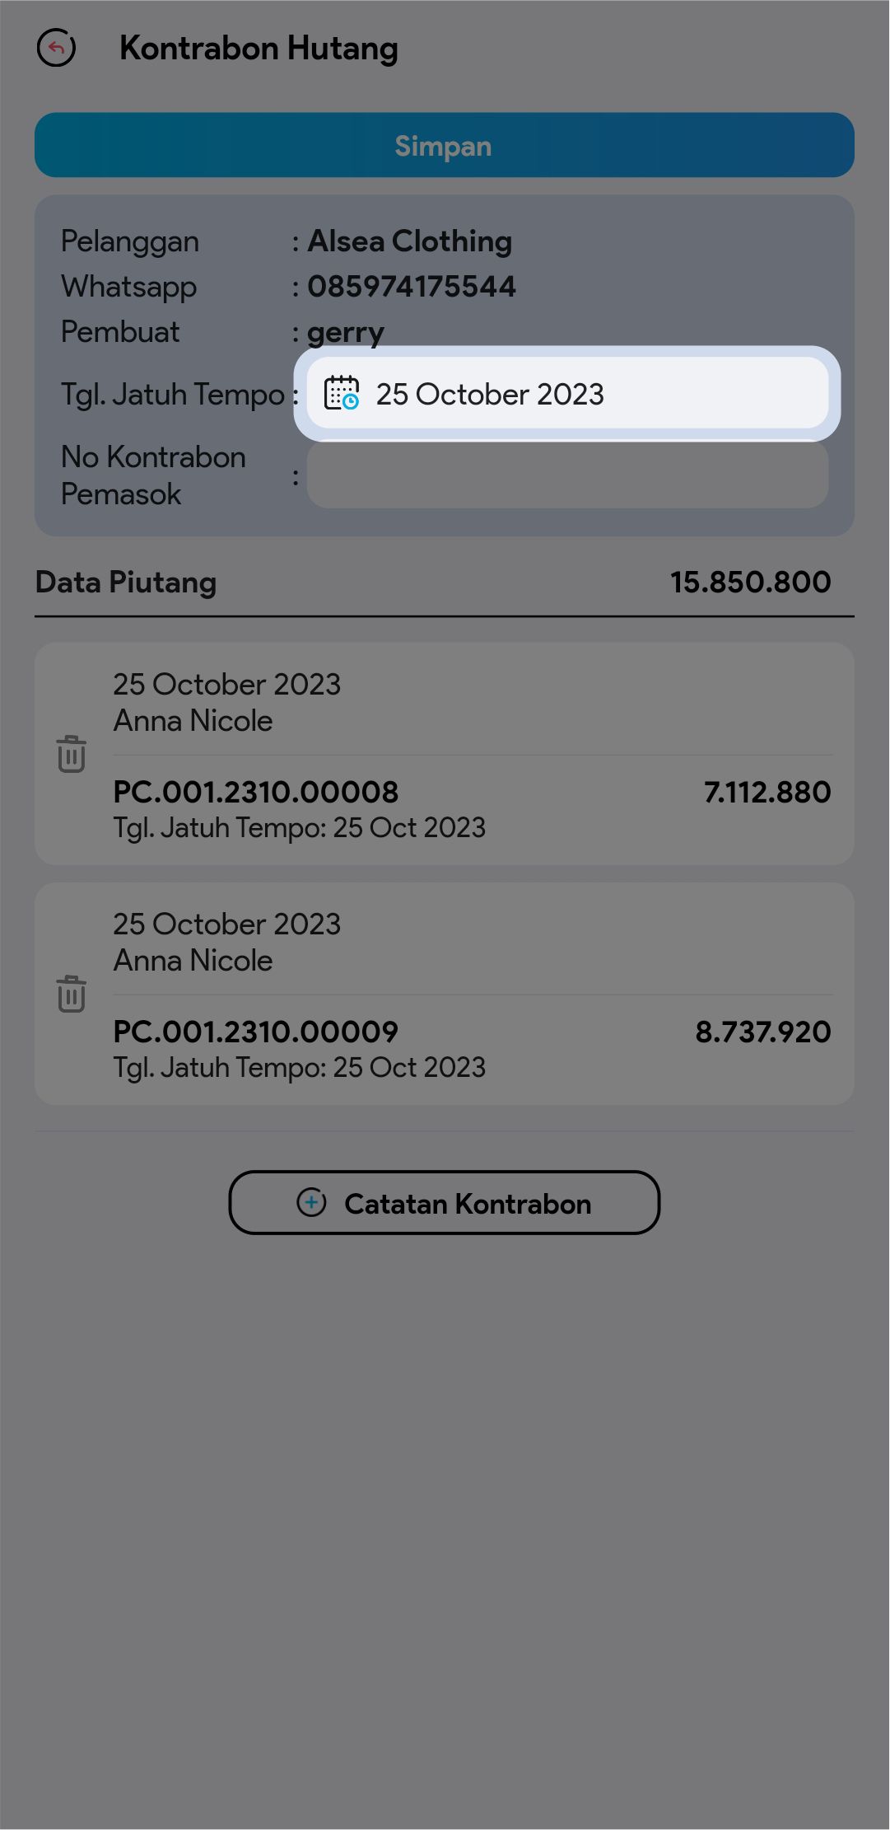This screenshot has width=890, height=1830.
Task: Tap the Catatan Kontrabon button label
Action: 468,1204
